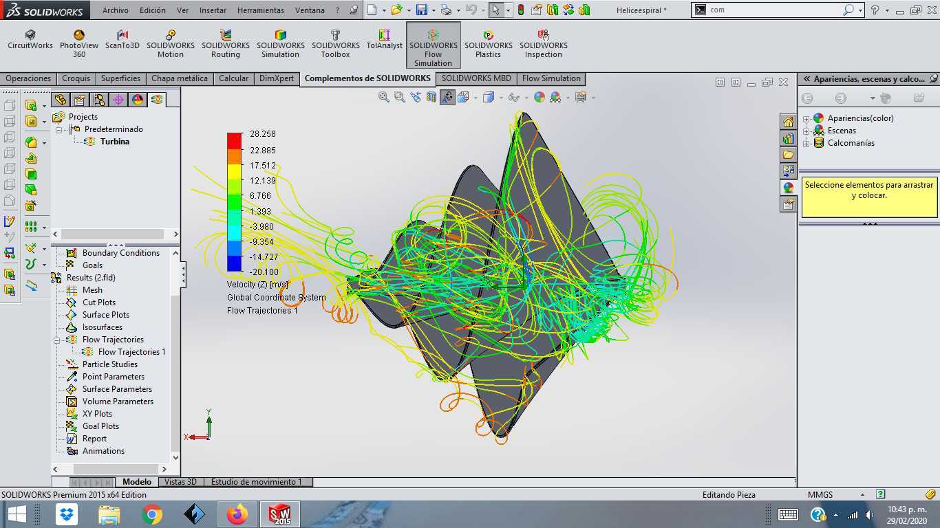This screenshot has height=528, width=940.
Task: Open the SOLIDWORKS Motion add-in
Action: pyautogui.click(x=171, y=44)
